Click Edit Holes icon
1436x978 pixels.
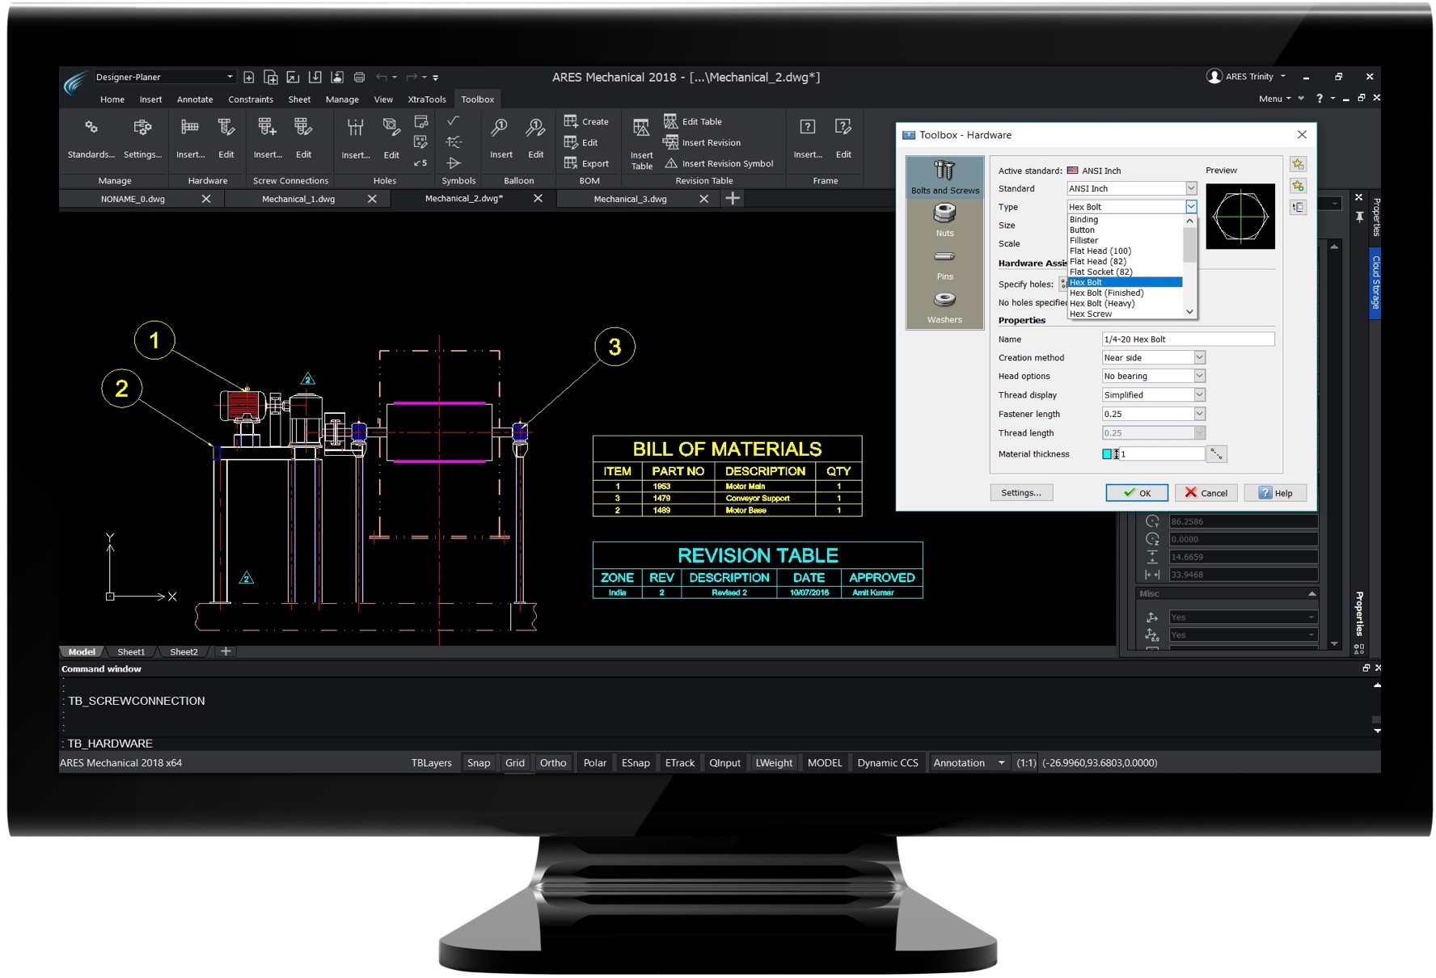(x=391, y=128)
